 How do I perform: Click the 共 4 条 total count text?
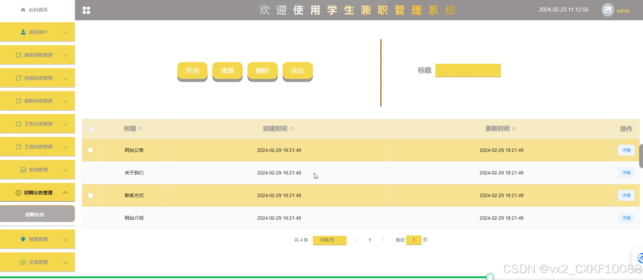[301, 240]
